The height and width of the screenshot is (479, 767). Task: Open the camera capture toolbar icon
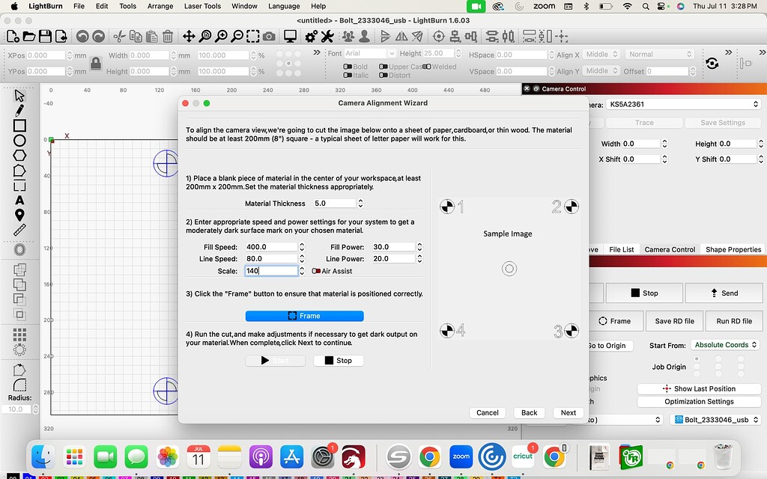[x=268, y=35]
